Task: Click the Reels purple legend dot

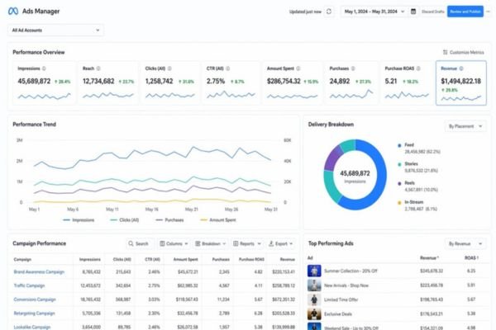Action: pyautogui.click(x=399, y=183)
